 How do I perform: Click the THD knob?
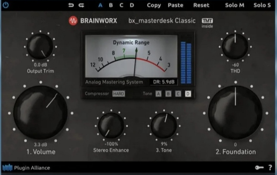[x=235, y=47]
